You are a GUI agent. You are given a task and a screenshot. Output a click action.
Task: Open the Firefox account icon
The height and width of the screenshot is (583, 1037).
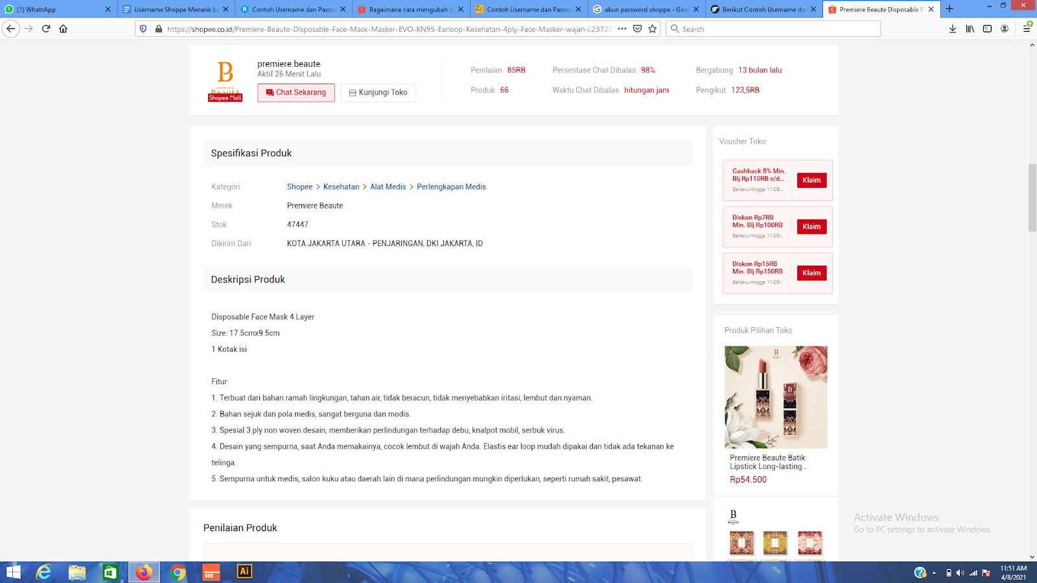pos(1005,29)
